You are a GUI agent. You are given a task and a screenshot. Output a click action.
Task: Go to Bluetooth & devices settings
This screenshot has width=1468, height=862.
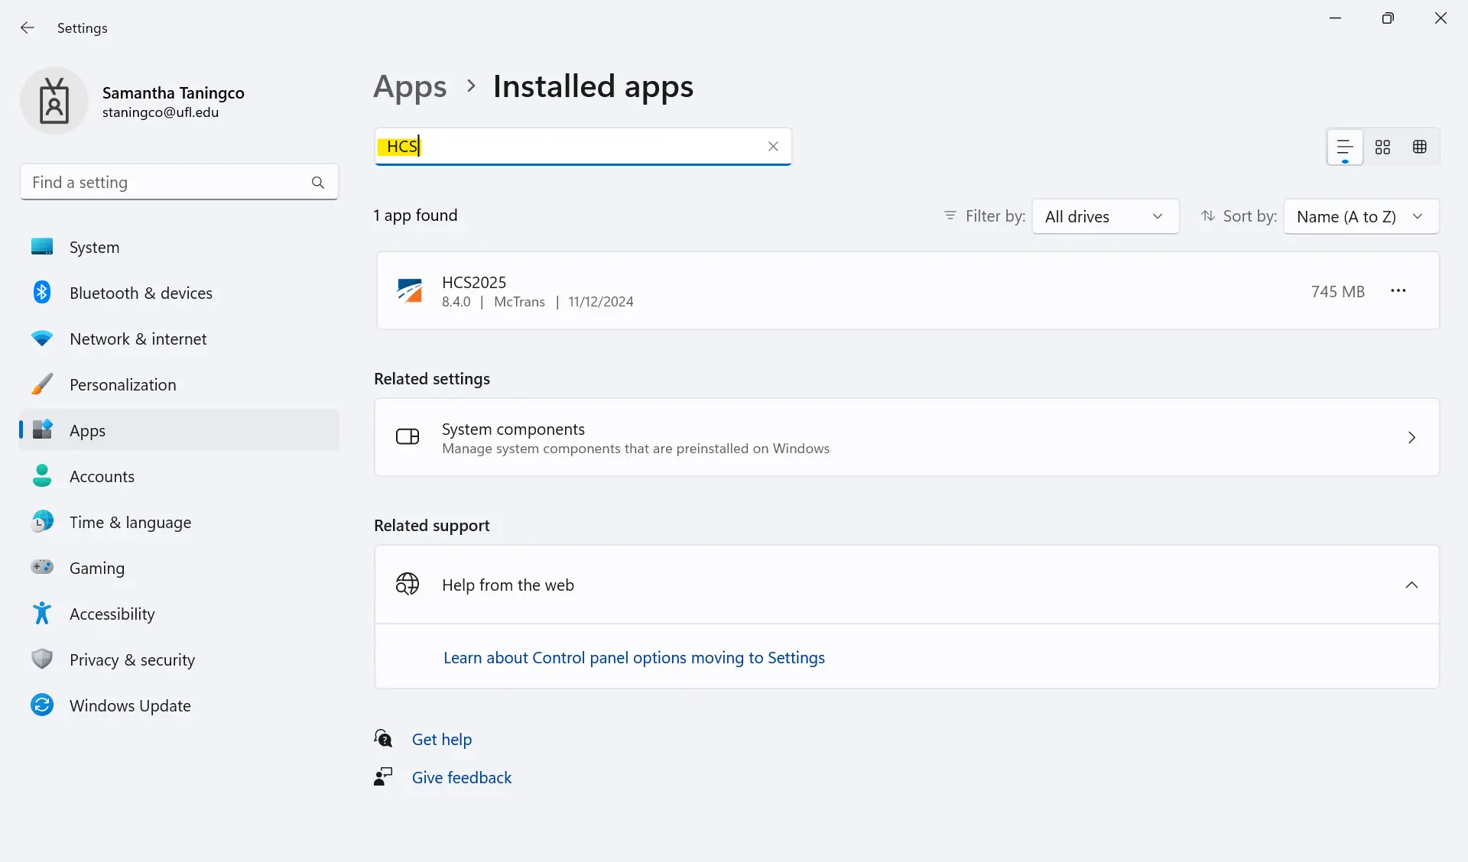coord(141,293)
